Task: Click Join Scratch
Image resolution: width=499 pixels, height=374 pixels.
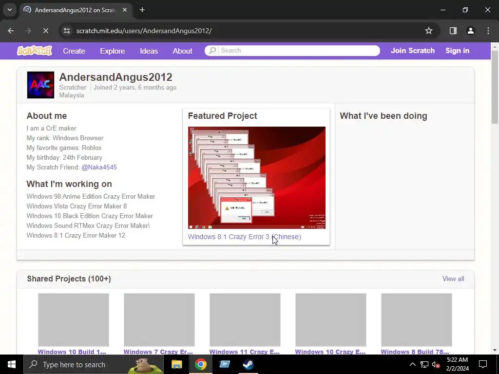Action: click(413, 51)
